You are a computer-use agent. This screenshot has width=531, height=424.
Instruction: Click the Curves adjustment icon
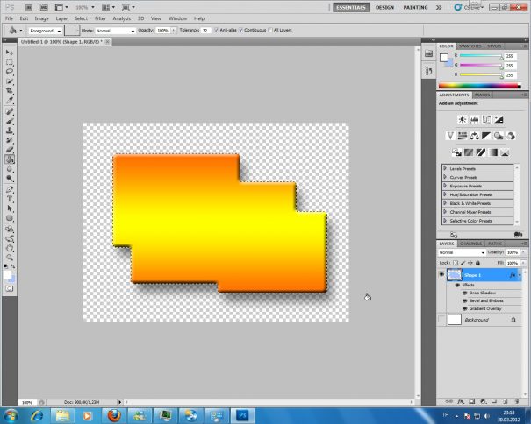pyautogui.click(x=486, y=119)
